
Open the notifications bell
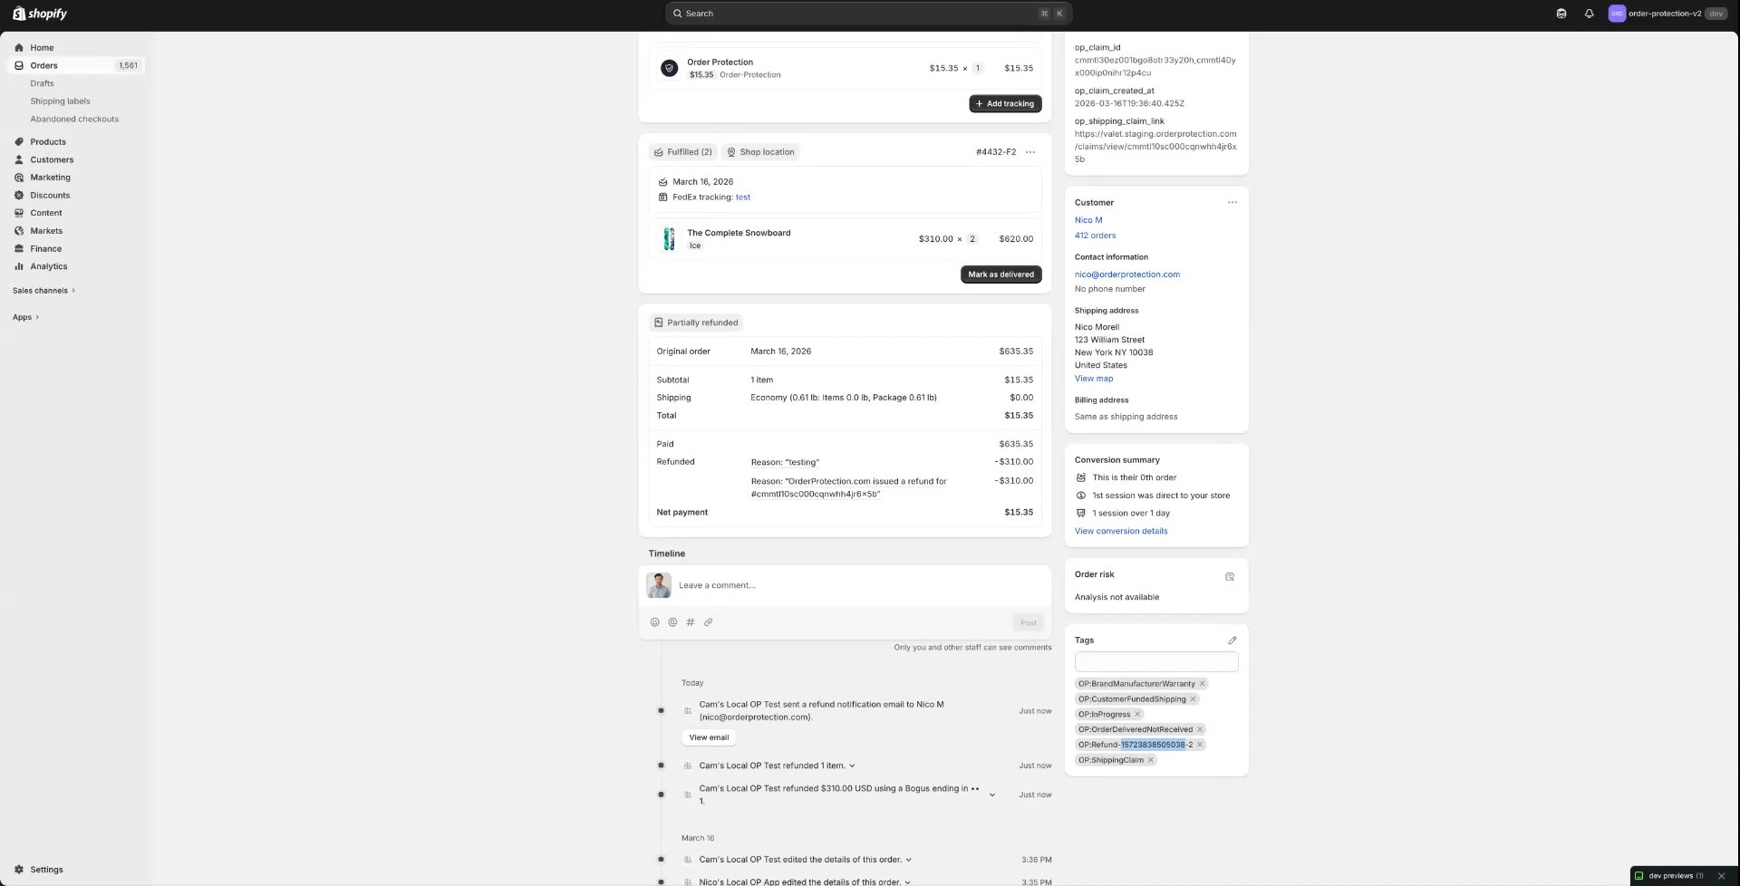[1589, 14]
